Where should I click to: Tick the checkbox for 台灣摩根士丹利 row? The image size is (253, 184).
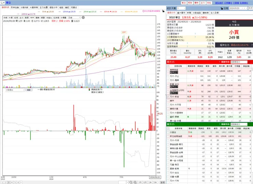click(x=168, y=91)
